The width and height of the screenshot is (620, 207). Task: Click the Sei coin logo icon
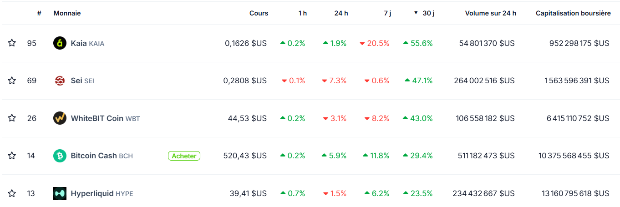click(x=60, y=81)
